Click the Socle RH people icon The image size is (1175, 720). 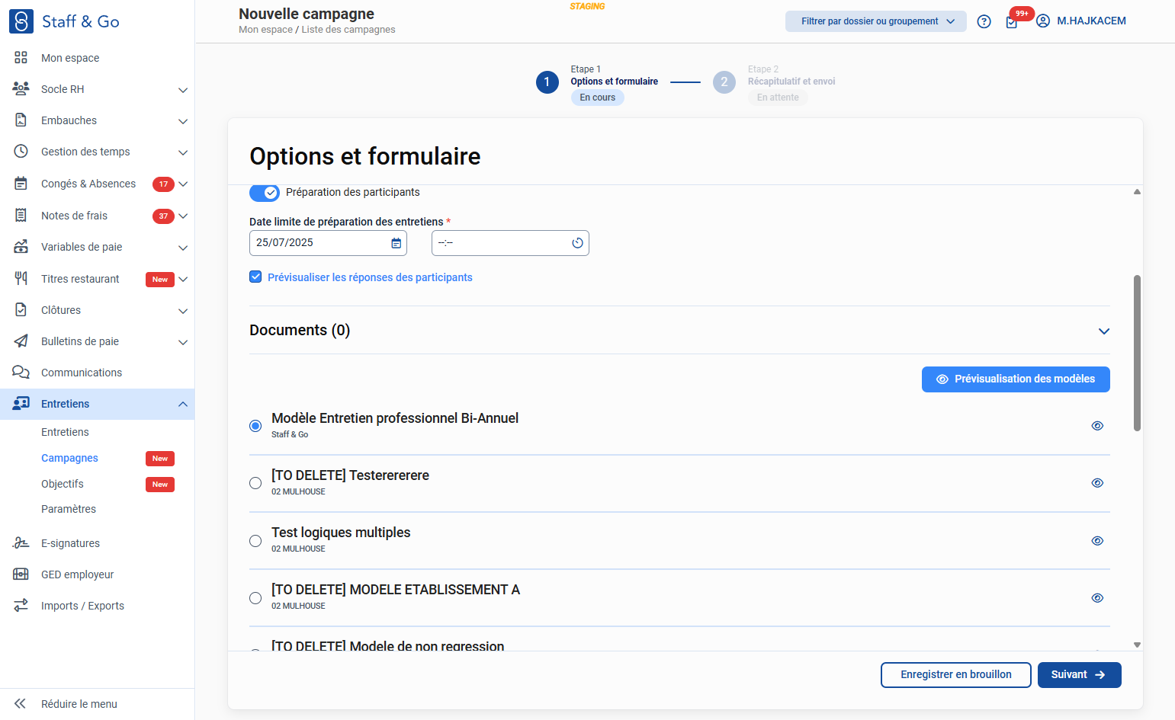[x=21, y=89]
